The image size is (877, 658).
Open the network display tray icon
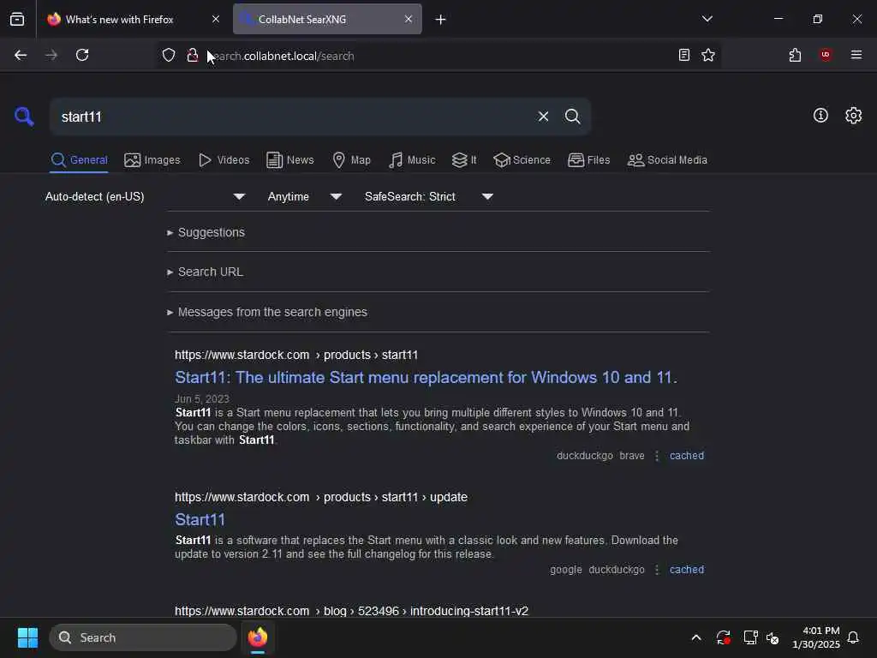pos(749,637)
